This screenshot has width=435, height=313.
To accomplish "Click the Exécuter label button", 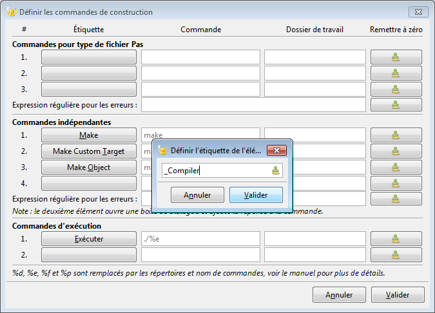I will (89, 239).
